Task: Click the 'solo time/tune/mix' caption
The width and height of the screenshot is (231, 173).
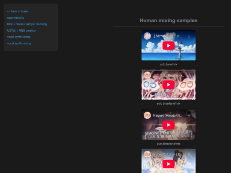Action: coord(169,103)
